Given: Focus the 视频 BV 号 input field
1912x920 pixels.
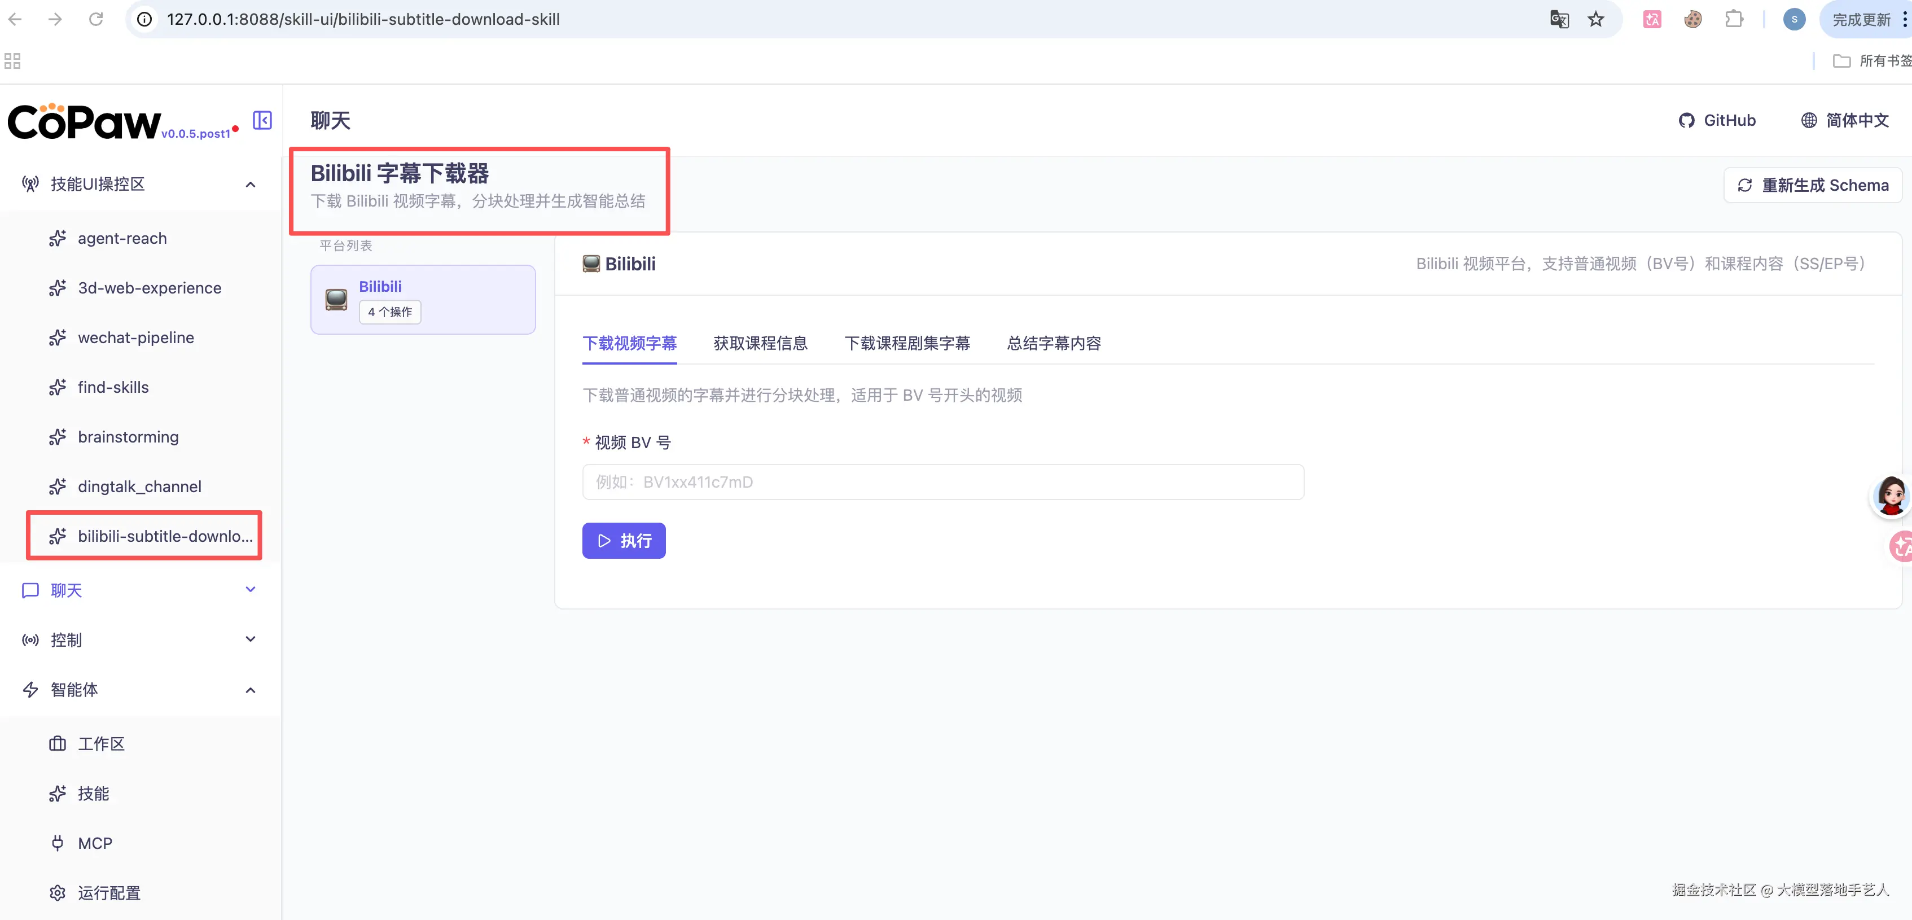Looking at the screenshot, I should click(942, 482).
